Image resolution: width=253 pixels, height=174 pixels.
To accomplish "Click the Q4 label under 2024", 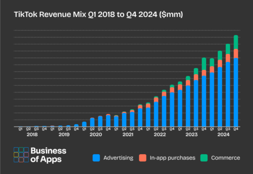I will pos(236,129).
